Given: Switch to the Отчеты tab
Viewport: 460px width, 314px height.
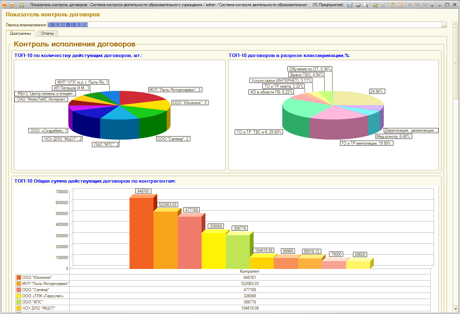Looking at the screenshot, I should [x=48, y=33].
